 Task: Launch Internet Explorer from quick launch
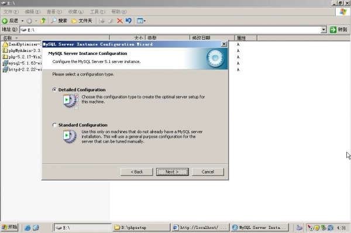click(x=27, y=228)
